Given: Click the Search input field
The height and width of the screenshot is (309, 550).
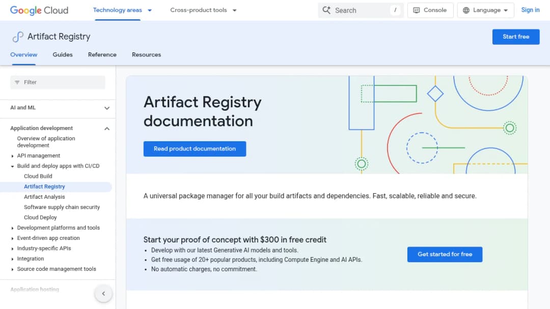Looking at the screenshot, I should (361, 10).
